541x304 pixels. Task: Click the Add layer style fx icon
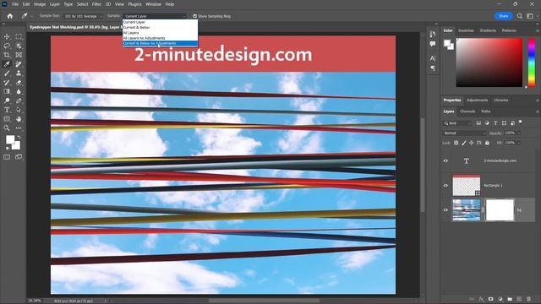(481, 299)
